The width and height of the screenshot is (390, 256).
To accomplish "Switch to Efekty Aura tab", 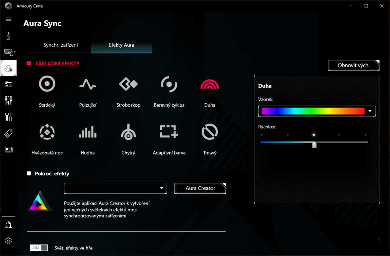I will click(122, 45).
